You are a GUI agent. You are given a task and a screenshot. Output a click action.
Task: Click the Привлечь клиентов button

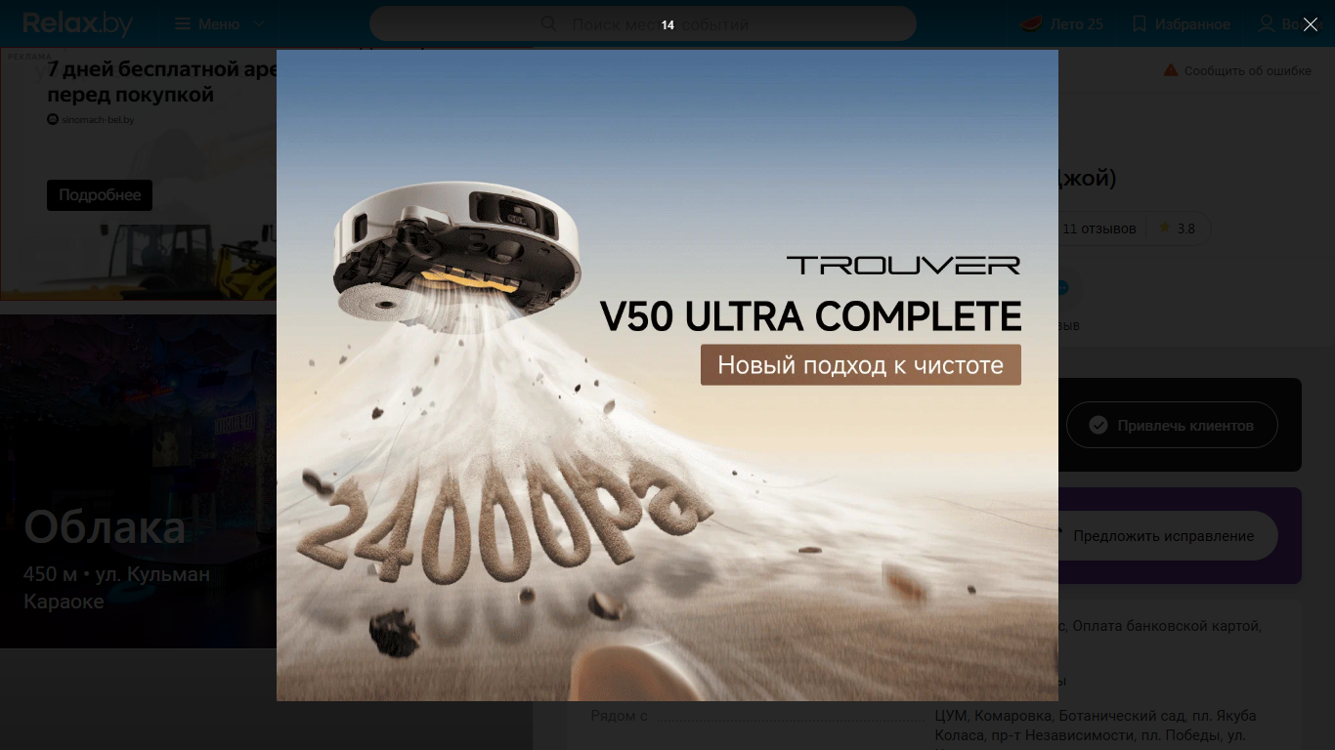click(1172, 425)
